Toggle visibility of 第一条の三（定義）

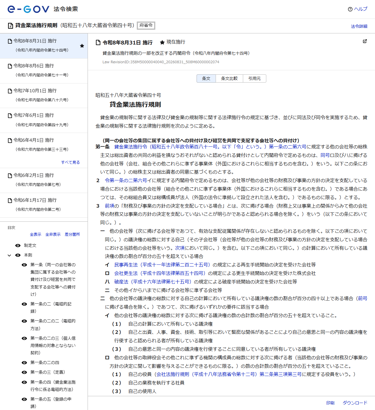[x=25, y=372]
